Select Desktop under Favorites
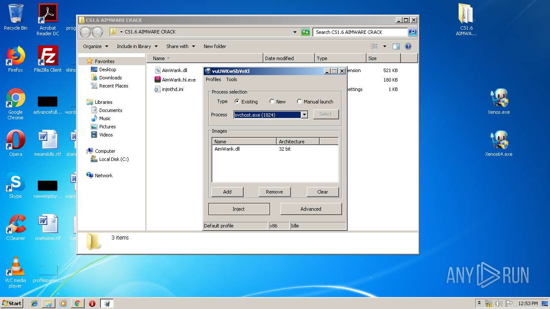 tap(104, 70)
